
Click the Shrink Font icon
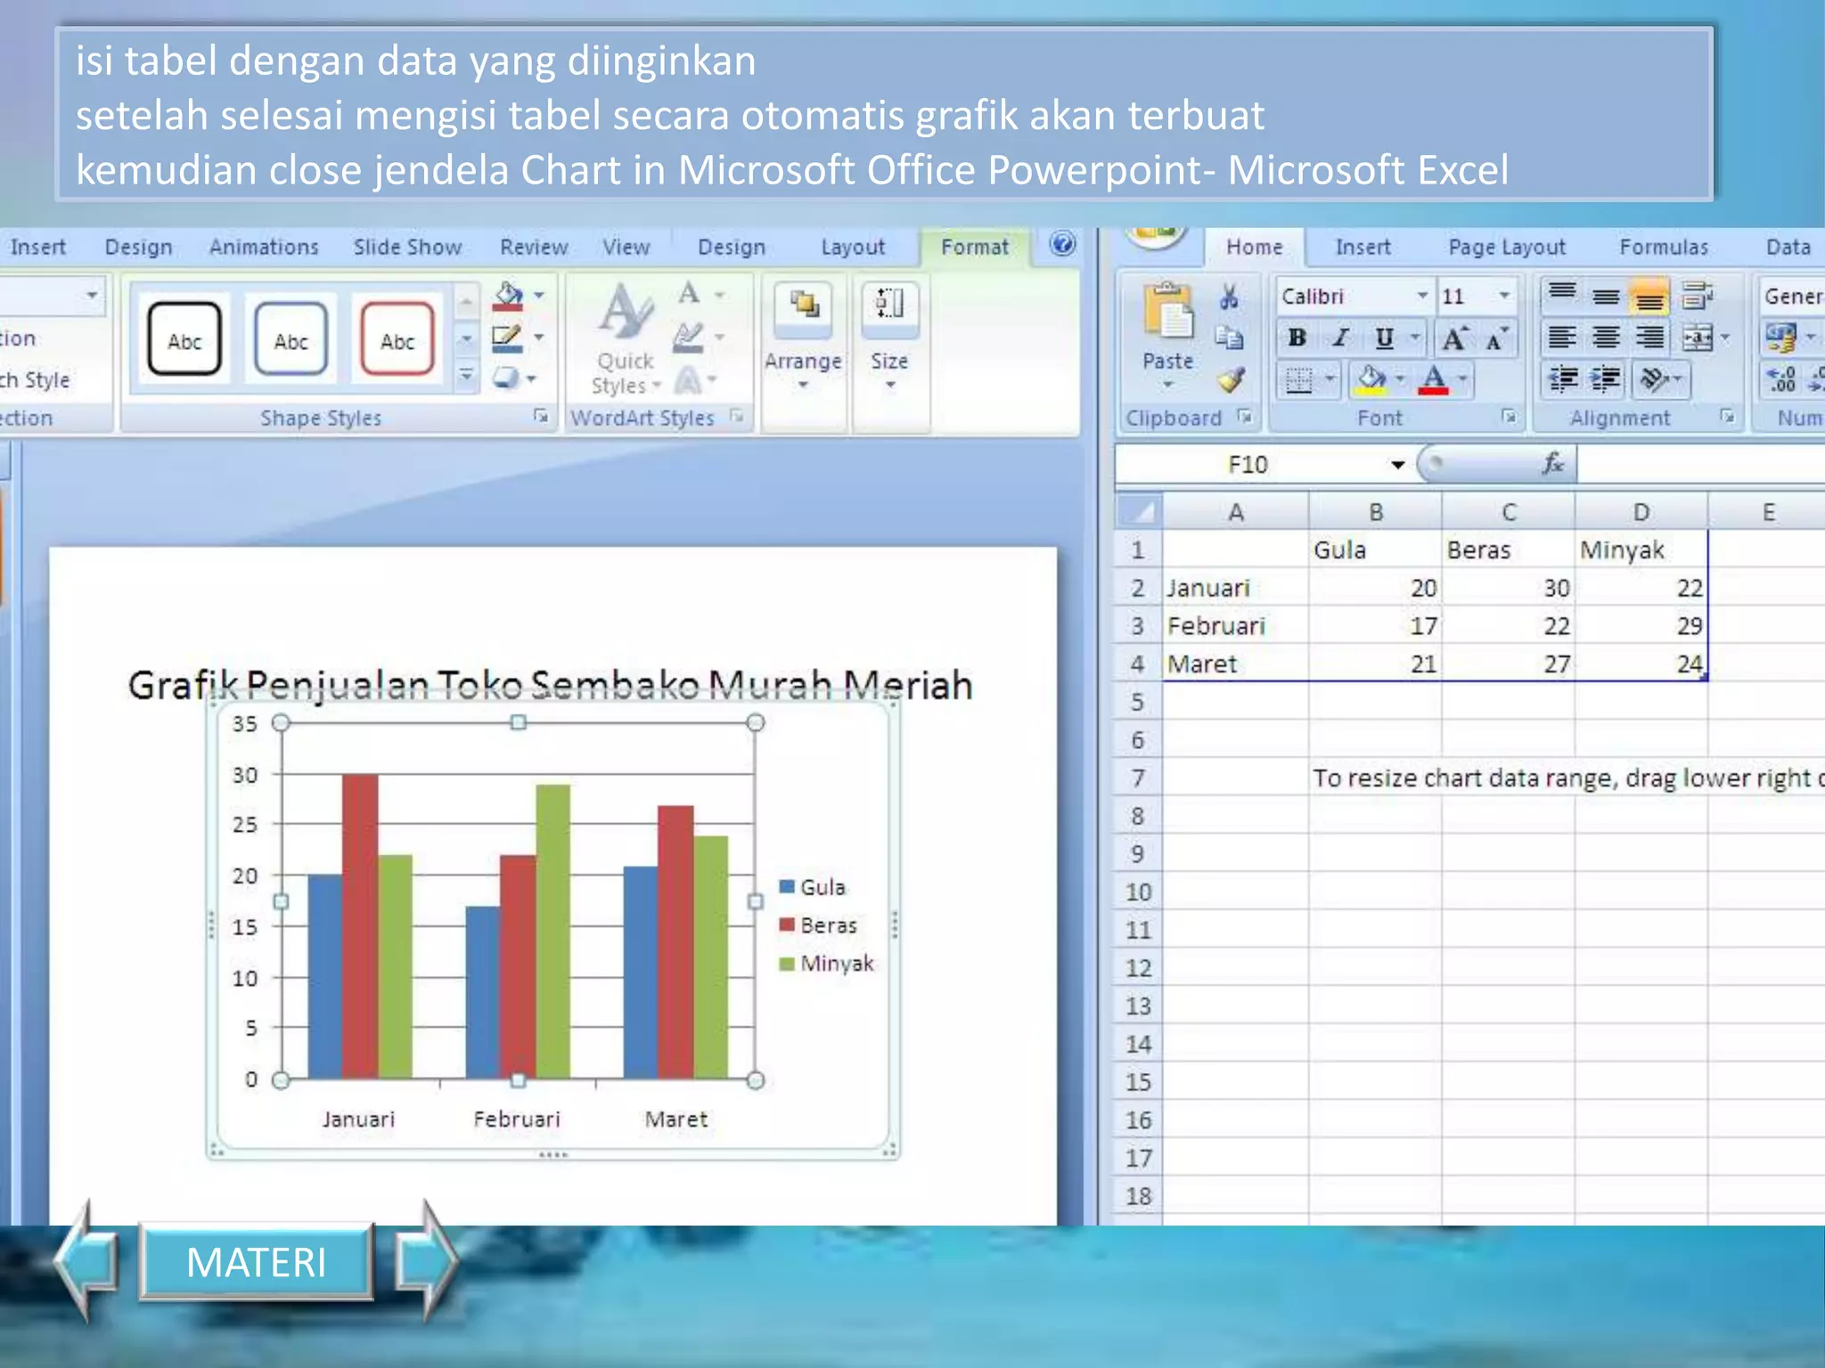(x=1496, y=338)
